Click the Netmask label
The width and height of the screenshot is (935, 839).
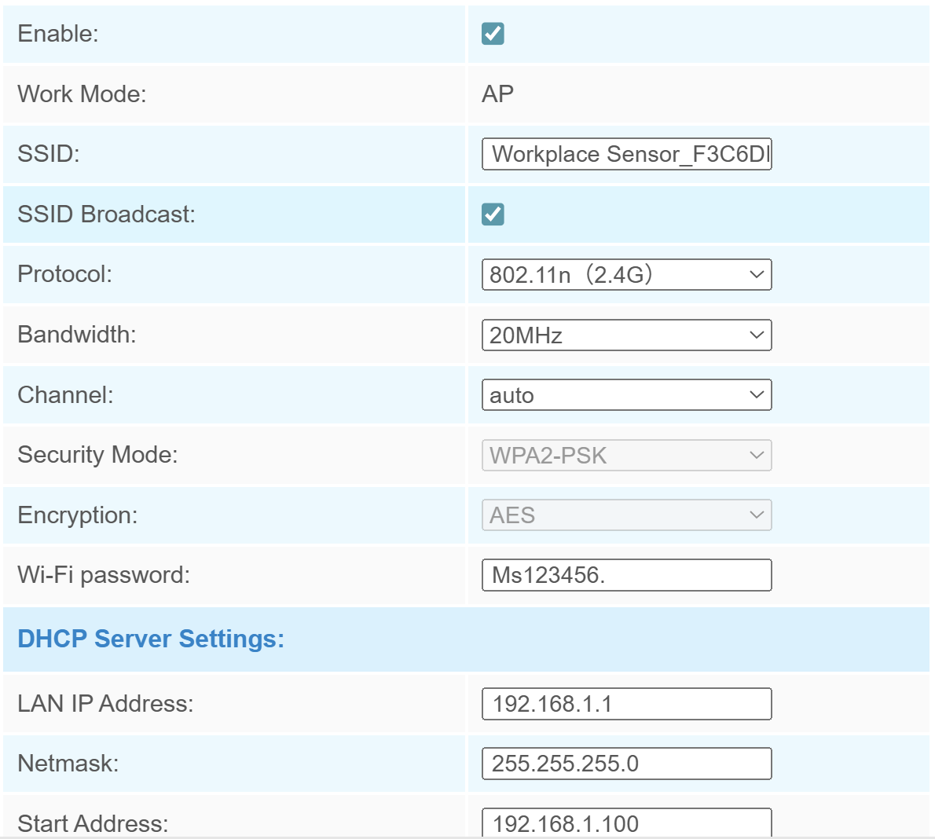[68, 764]
